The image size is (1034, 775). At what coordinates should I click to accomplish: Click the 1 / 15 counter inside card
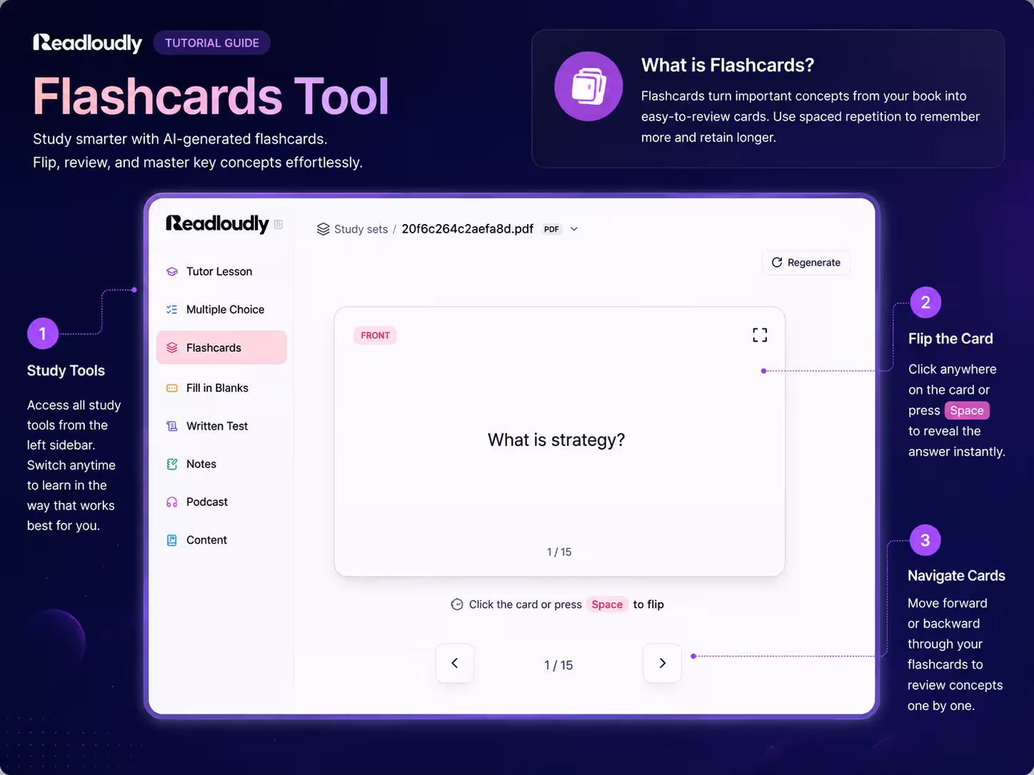point(559,552)
